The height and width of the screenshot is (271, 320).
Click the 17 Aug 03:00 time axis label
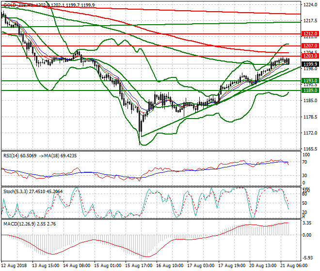[201, 266]
